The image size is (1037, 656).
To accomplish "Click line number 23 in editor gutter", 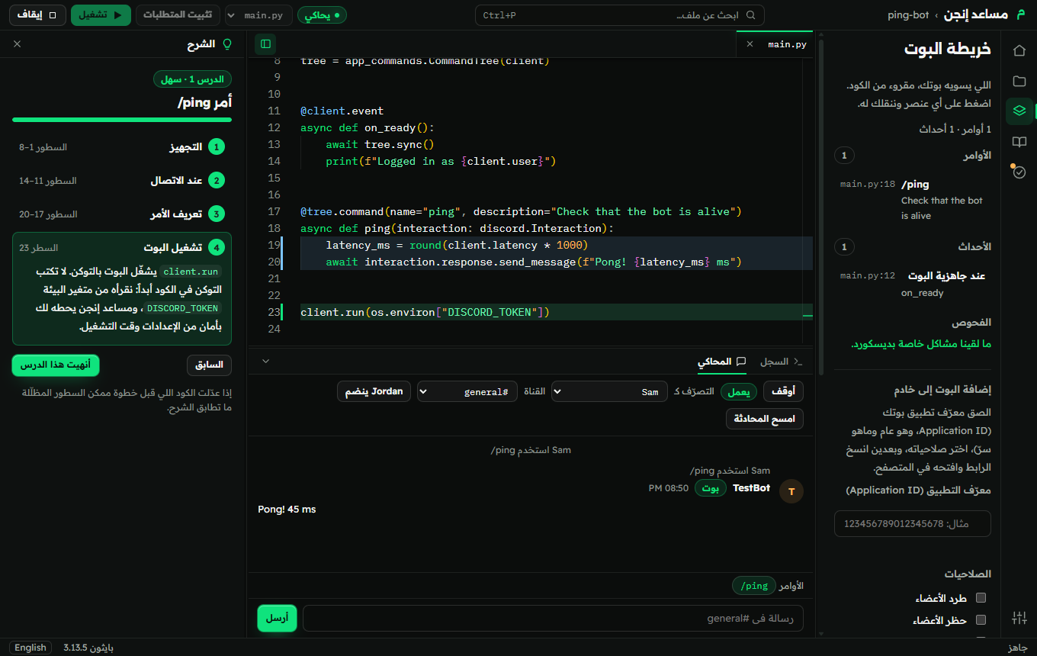I will pyautogui.click(x=274, y=312).
